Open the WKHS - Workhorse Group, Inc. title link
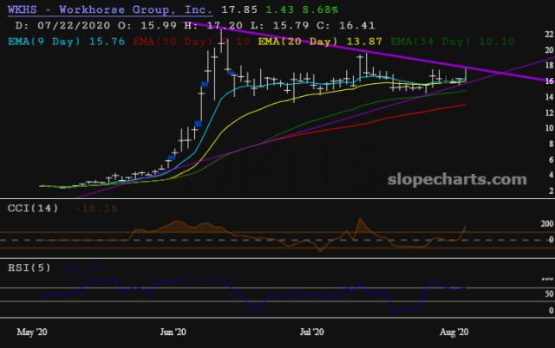The height and width of the screenshot is (348, 555). pyautogui.click(x=110, y=10)
